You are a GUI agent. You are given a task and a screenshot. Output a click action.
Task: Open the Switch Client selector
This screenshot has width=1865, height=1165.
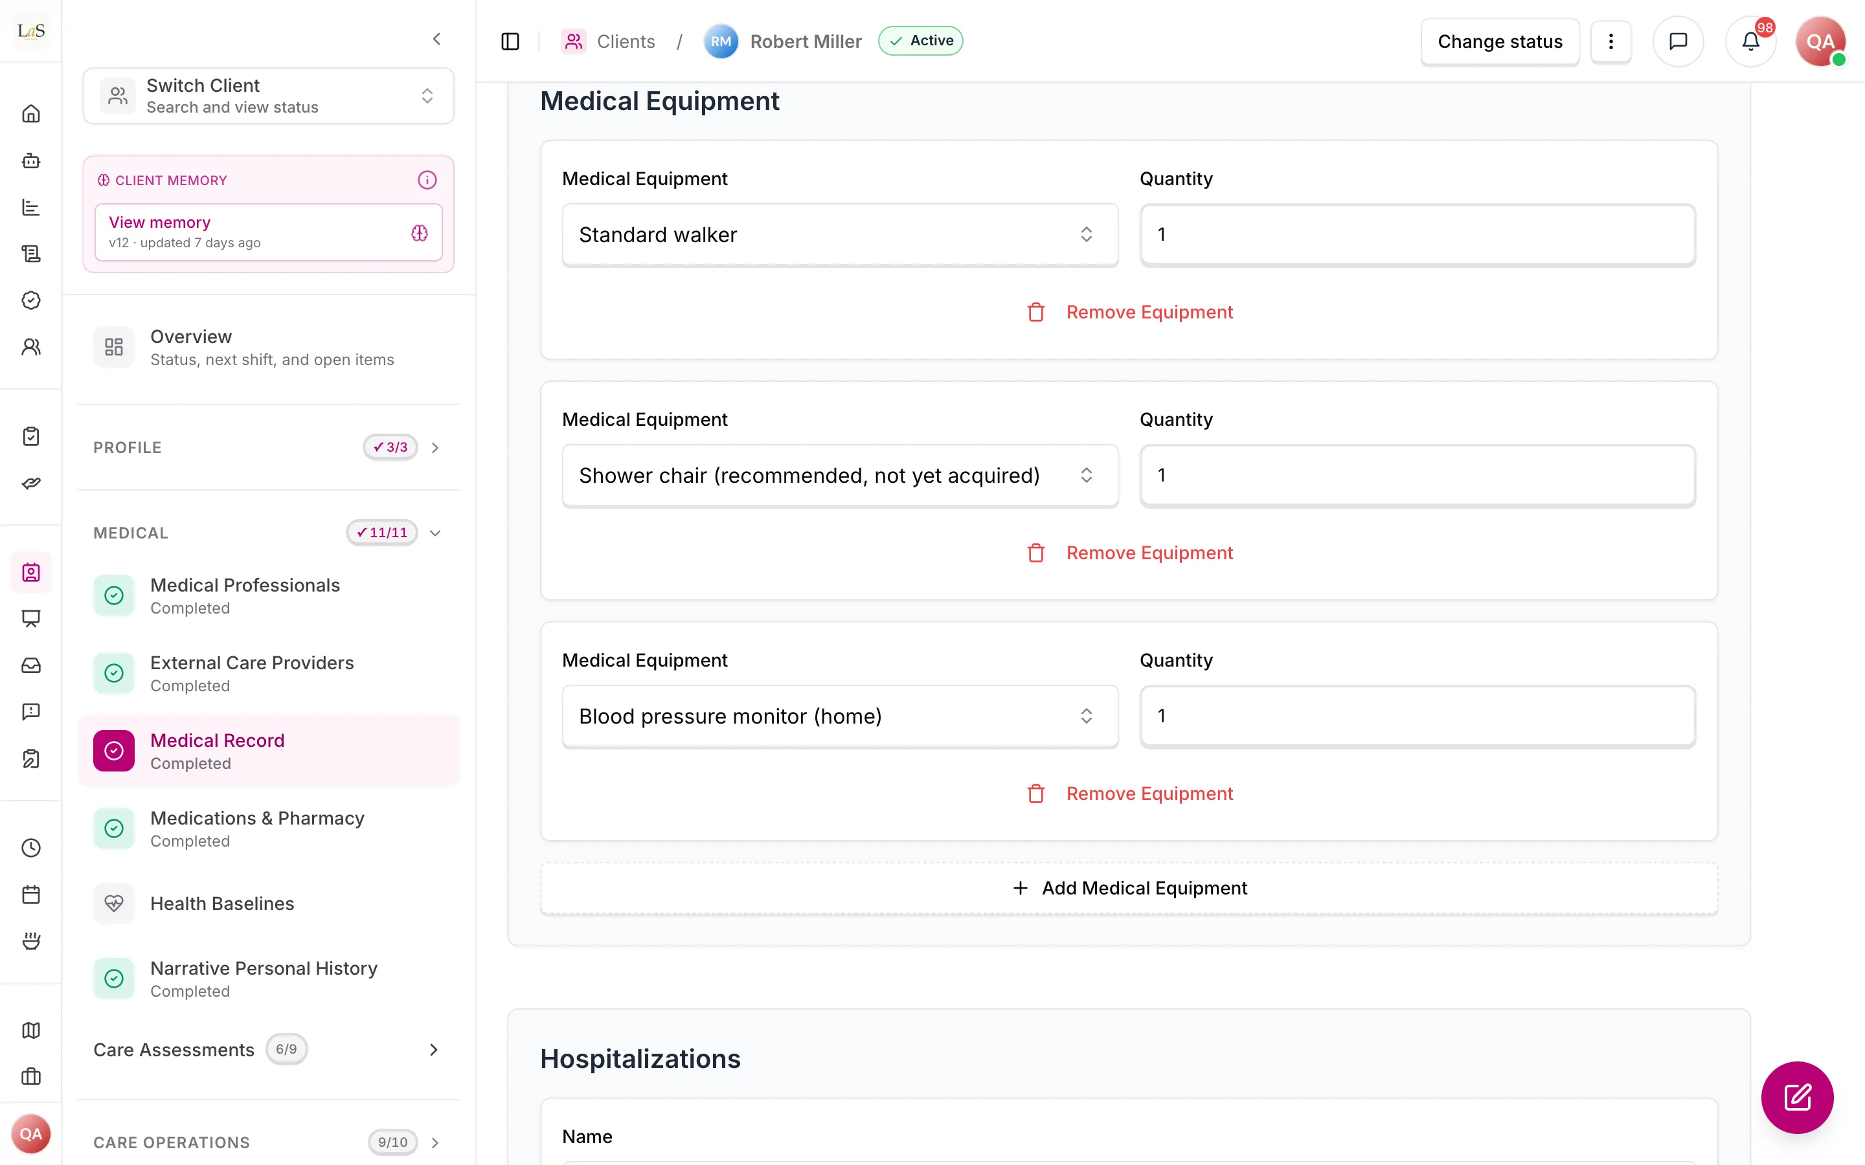pos(268,96)
